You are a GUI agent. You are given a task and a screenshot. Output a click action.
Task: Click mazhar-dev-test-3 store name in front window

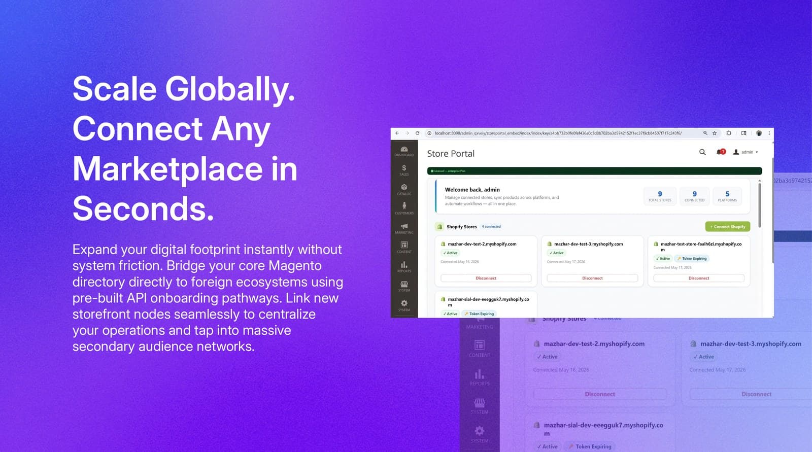[x=588, y=244]
